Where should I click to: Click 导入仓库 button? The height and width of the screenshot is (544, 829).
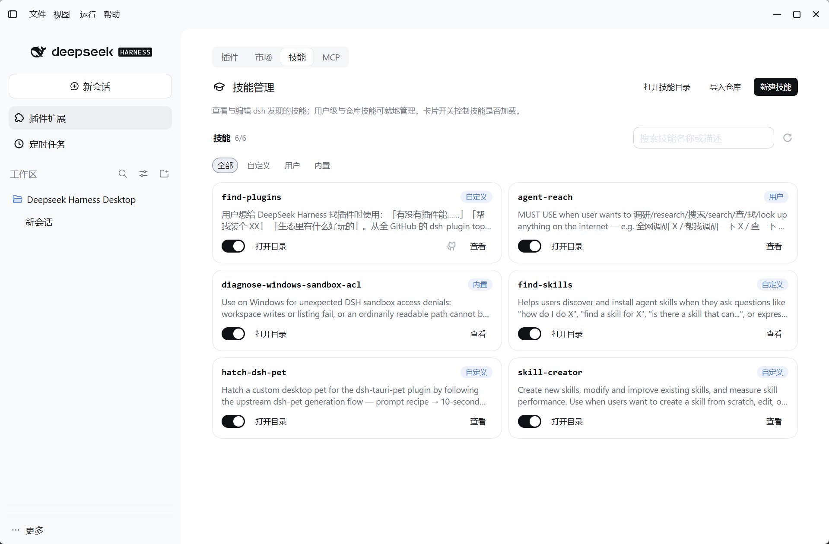tap(725, 87)
